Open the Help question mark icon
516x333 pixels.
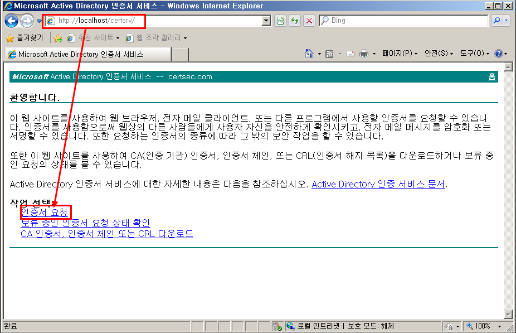tap(499, 54)
